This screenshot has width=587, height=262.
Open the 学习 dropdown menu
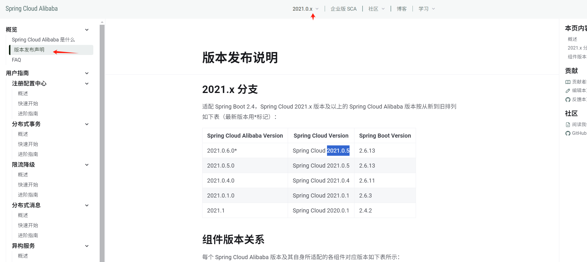click(427, 9)
